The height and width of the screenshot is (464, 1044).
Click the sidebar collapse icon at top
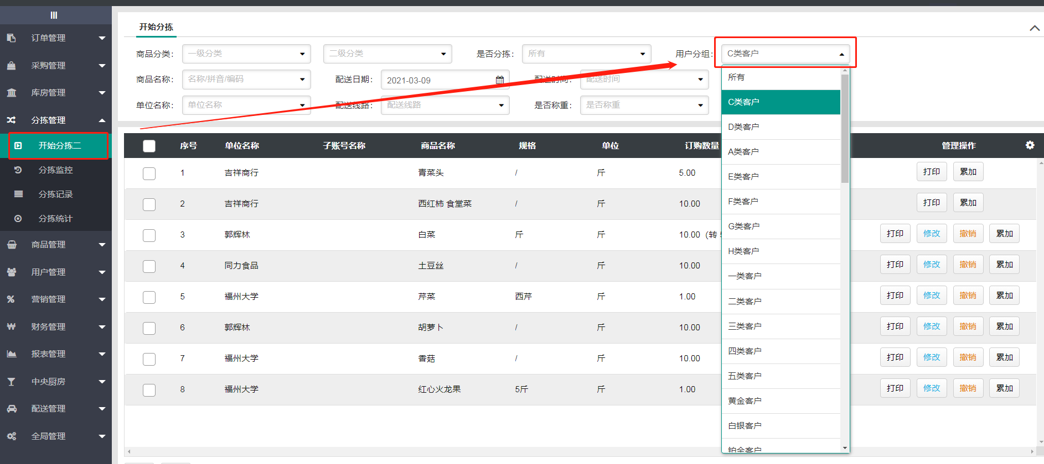point(54,15)
